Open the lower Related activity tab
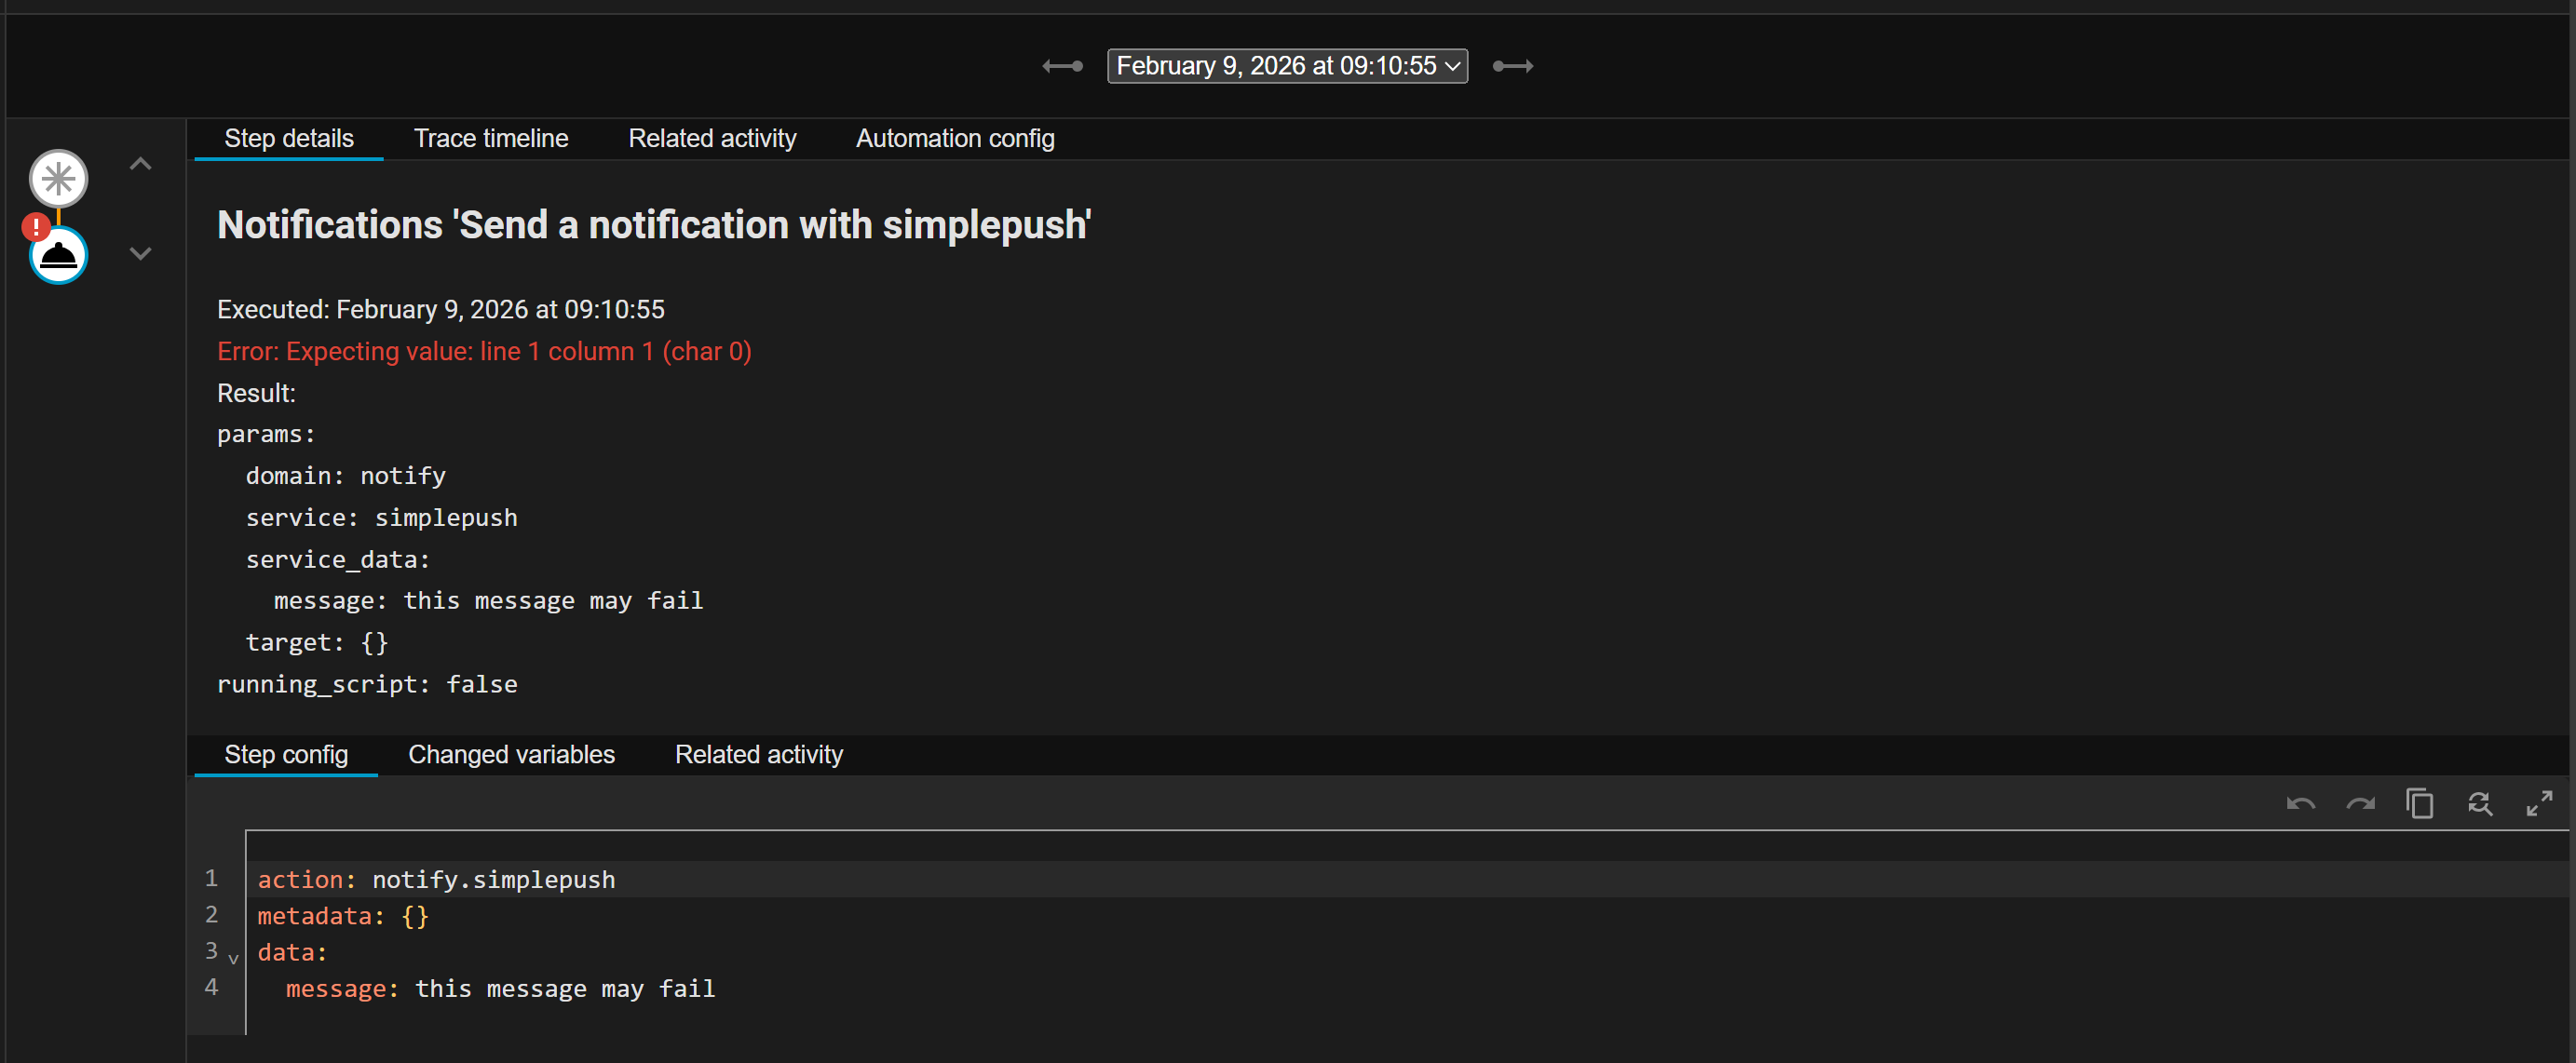Image resolution: width=2576 pixels, height=1063 pixels. [758, 755]
